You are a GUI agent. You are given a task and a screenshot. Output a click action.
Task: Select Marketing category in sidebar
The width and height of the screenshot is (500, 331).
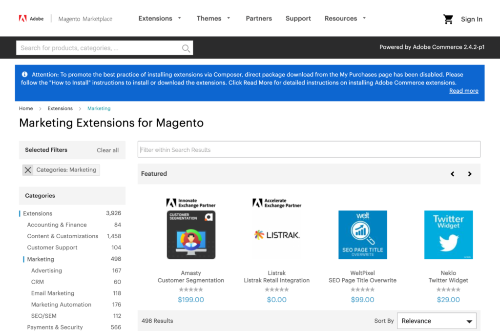click(41, 259)
